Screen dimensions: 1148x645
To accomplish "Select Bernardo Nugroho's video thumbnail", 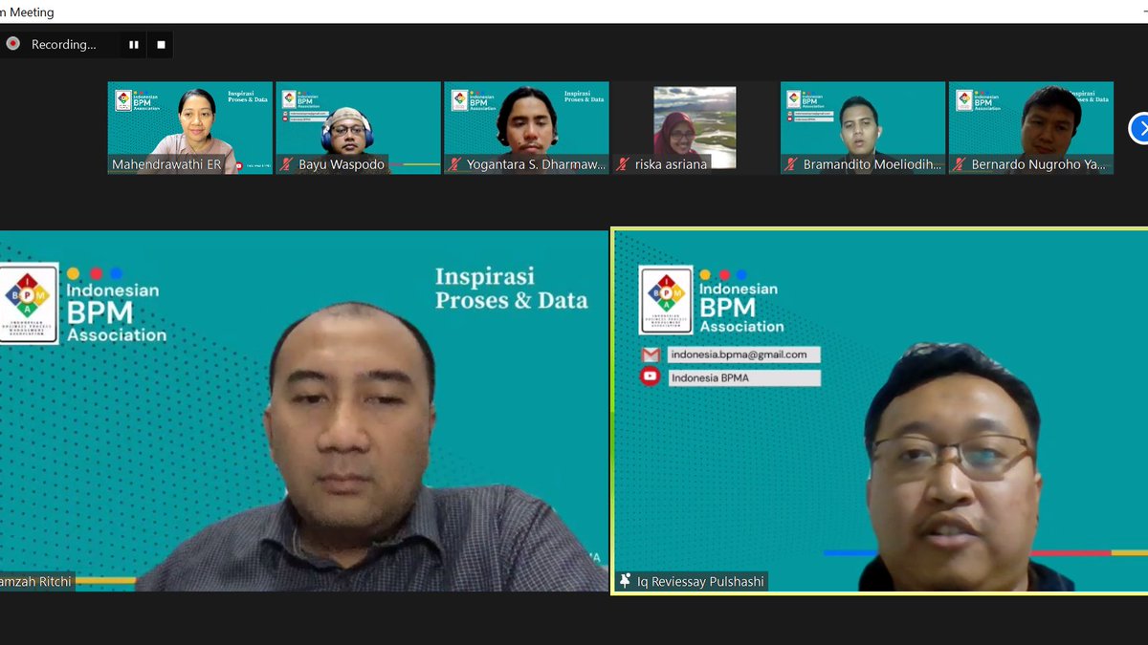I will pyautogui.click(x=1031, y=128).
